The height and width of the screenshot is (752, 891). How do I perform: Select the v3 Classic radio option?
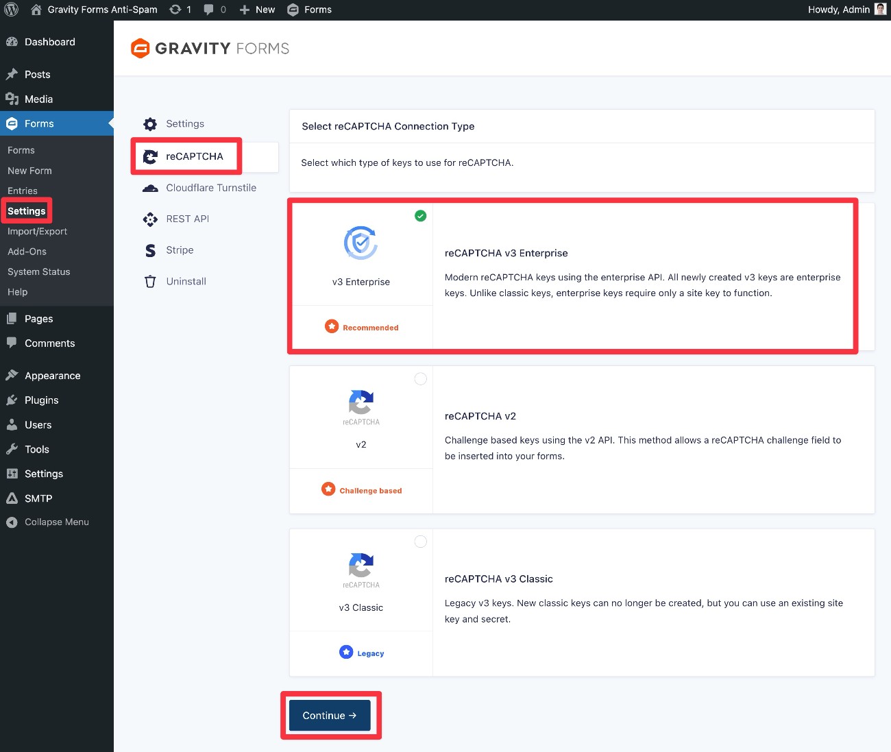click(x=420, y=542)
